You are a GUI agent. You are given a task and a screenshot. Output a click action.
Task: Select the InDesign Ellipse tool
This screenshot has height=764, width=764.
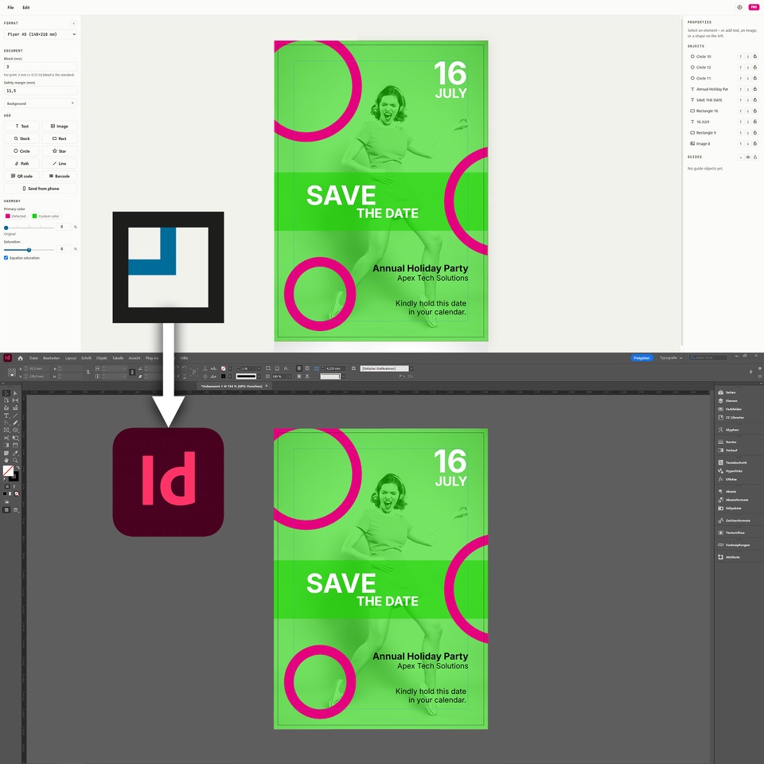click(15, 430)
